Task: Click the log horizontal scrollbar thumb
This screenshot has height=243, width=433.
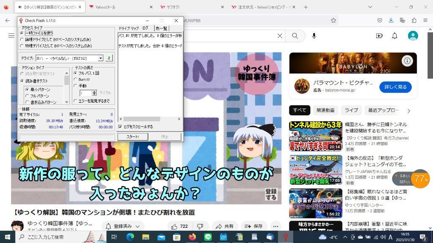Action: click(x=142, y=119)
